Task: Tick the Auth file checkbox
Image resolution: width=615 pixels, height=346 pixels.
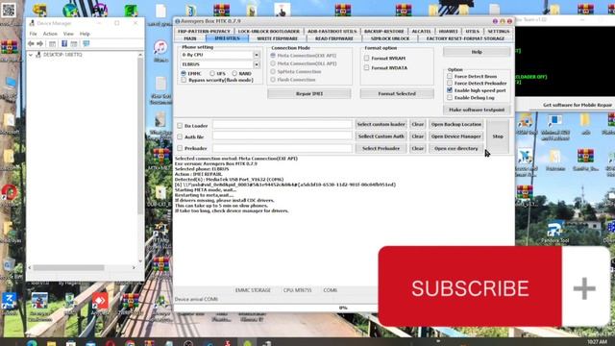Action: click(180, 136)
